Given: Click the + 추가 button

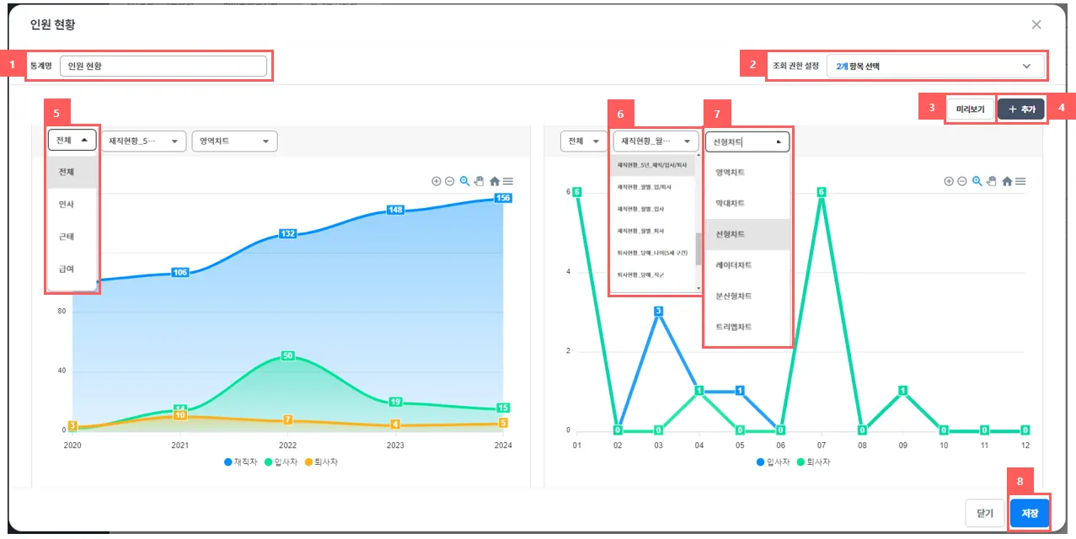Looking at the screenshot, I should coord(1021,109).
